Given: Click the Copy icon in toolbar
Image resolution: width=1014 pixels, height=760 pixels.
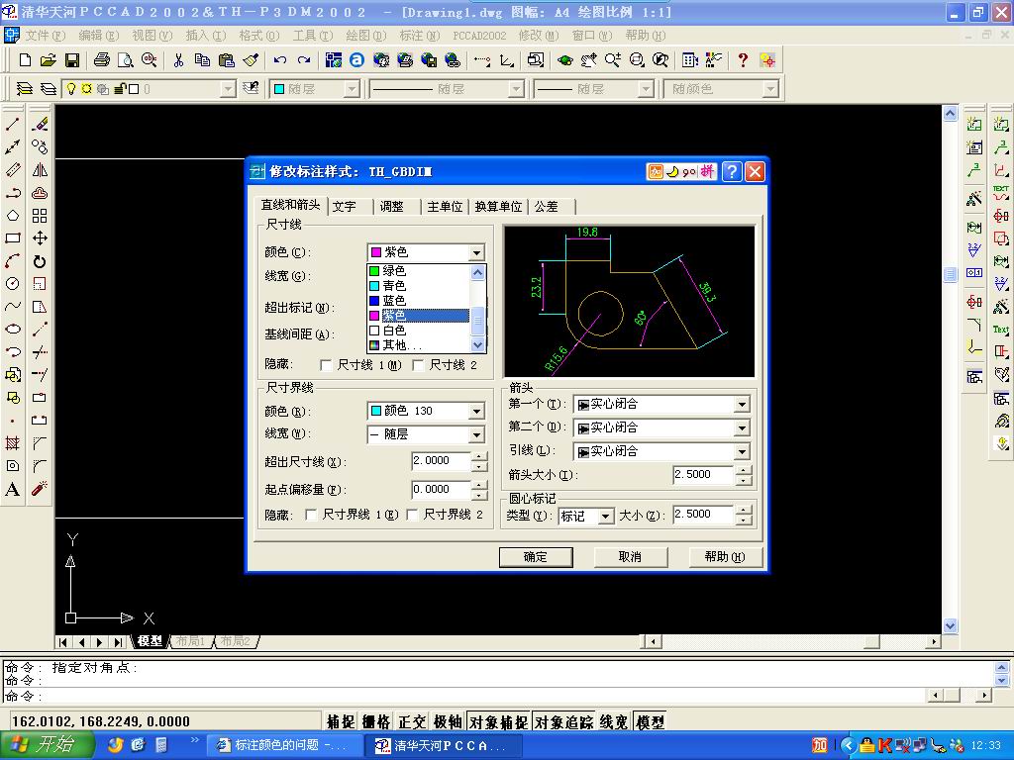Looking at the screenshot, I should point(202,60).
